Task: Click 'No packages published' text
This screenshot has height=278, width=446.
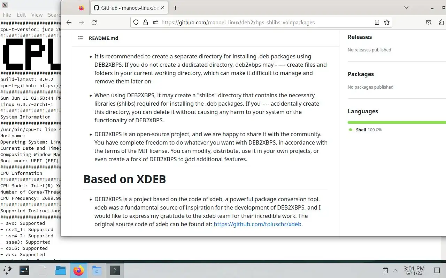Action: click(370, 87)
